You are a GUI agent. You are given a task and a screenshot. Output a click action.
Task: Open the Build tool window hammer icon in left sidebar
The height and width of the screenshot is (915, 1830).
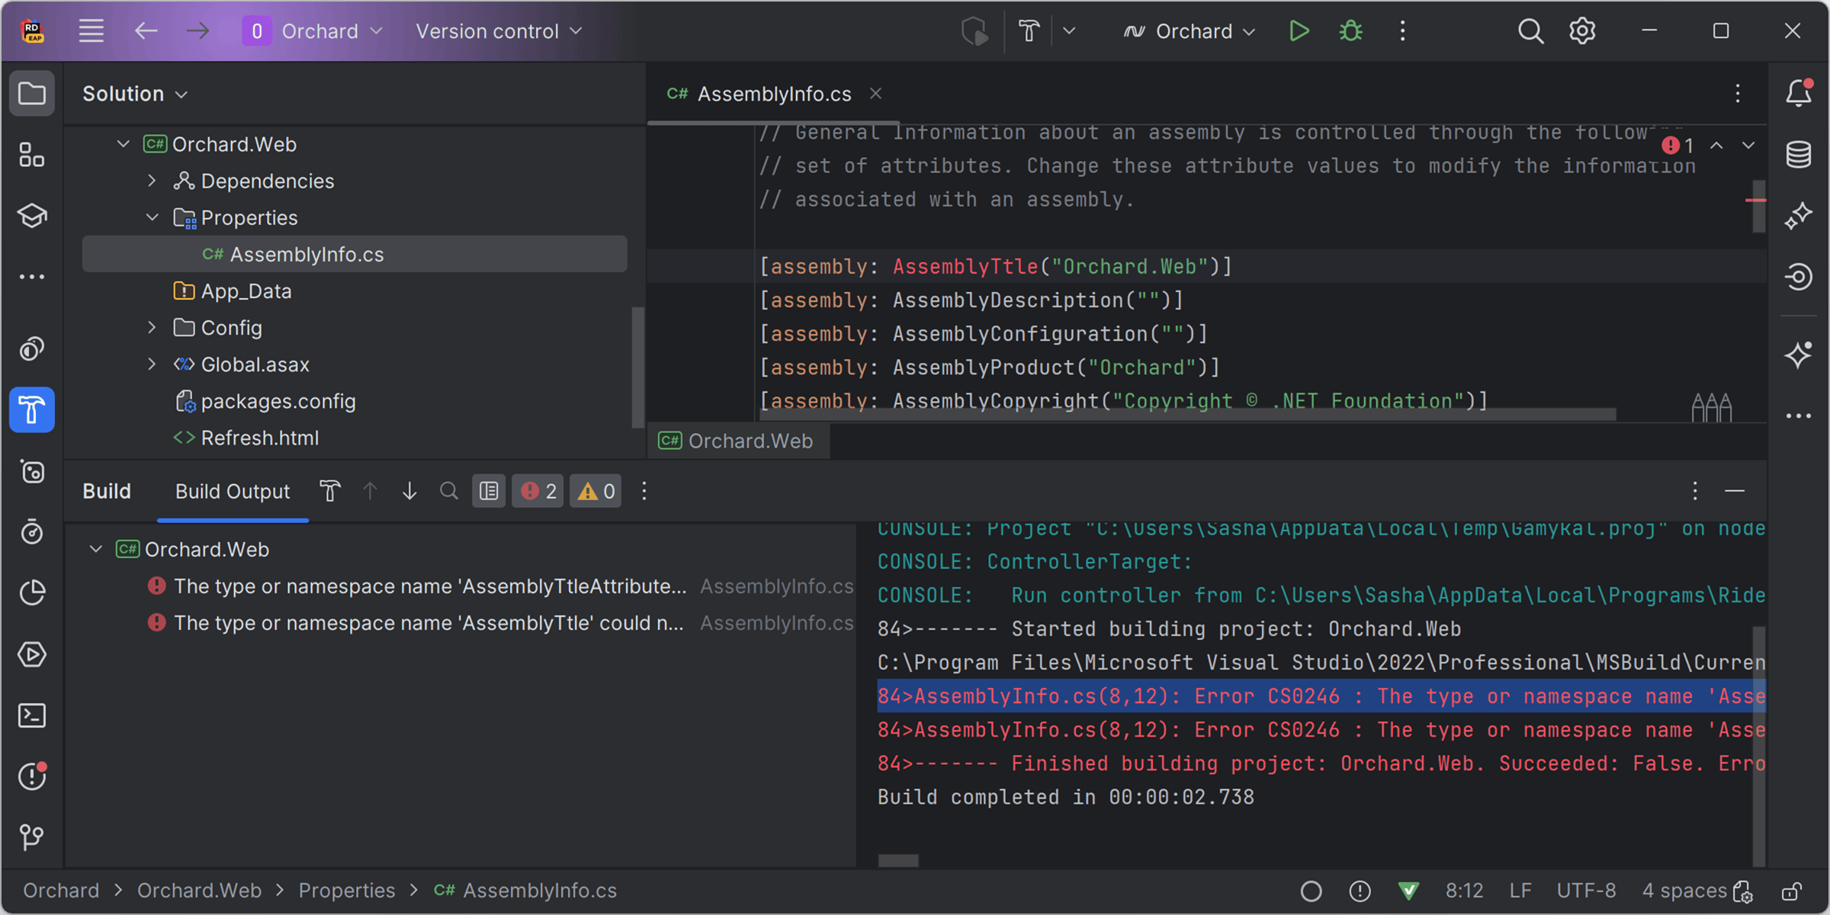pyautogui.click(x=32, y=410)
